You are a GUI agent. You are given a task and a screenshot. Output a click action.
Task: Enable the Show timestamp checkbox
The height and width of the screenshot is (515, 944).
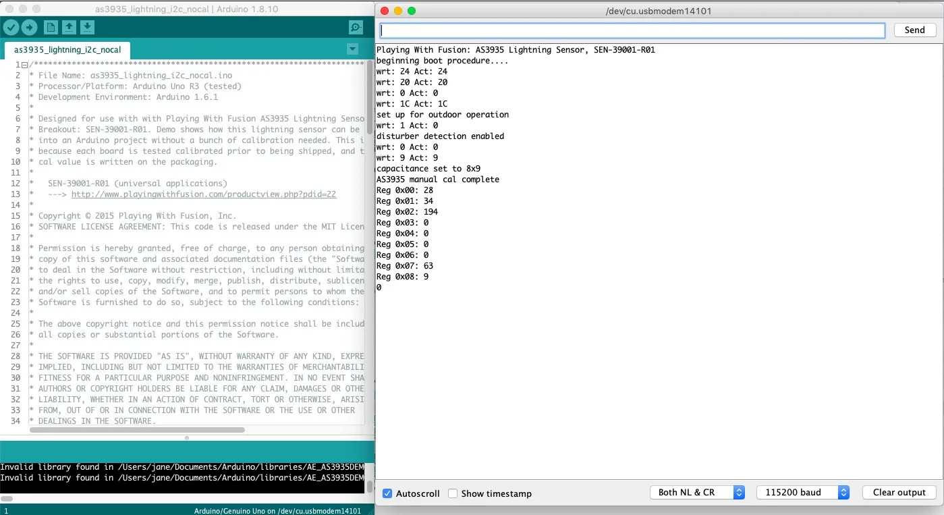click(x=453, y=493)
